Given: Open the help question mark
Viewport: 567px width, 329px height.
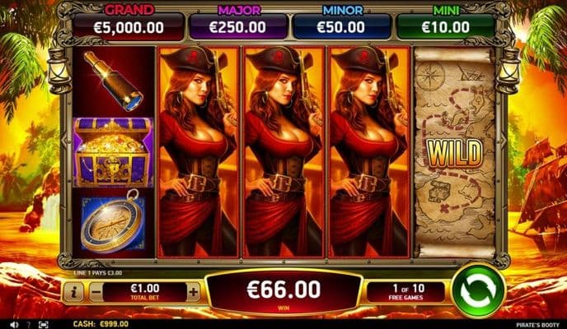Looking at the screenshot, I should (29, 324).
